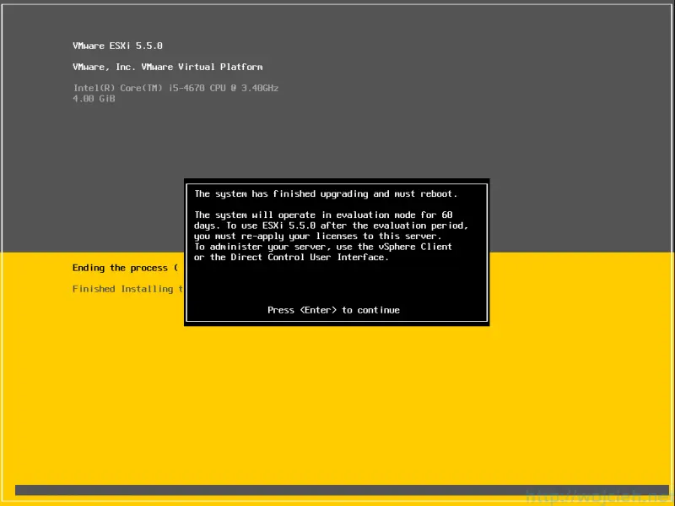675x506 pixels.
Task: Click the Press Enter to continue prompt
Action: 334,310
